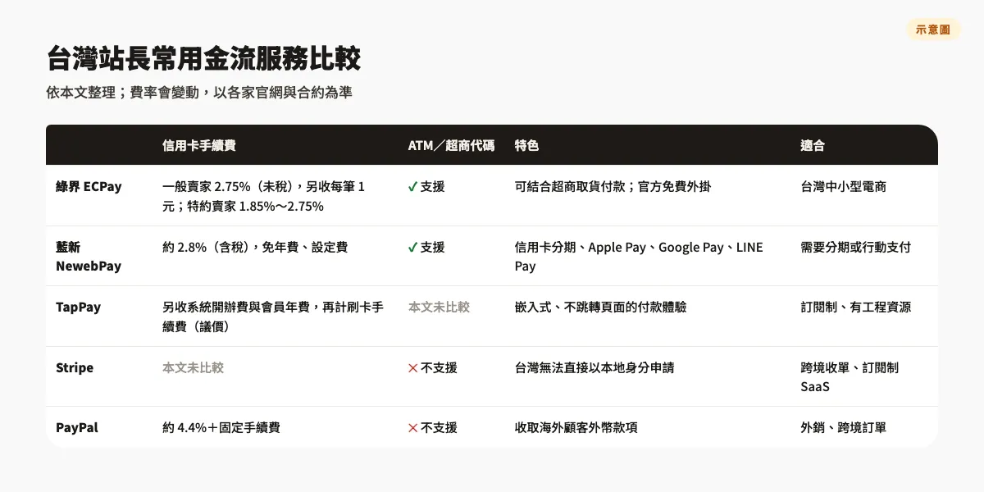Click Stripe suitability 跨境收單、訂閱制 SaaS

click(x=850, y=377)
